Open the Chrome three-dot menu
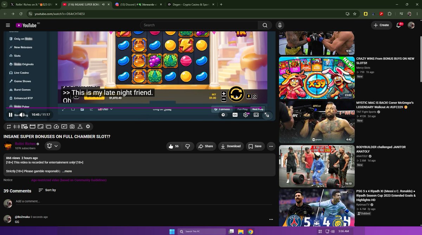 tap(417, 14)
